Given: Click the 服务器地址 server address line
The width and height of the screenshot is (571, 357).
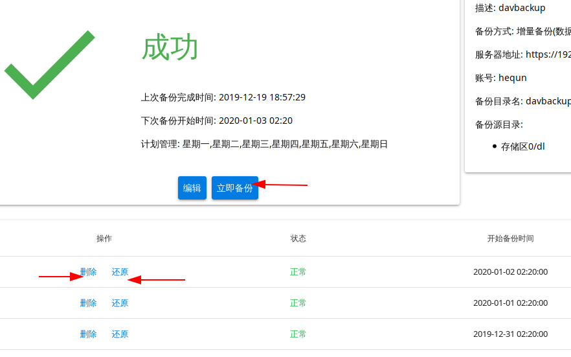Looking at the screenshot, I should [x=522, y=54].
